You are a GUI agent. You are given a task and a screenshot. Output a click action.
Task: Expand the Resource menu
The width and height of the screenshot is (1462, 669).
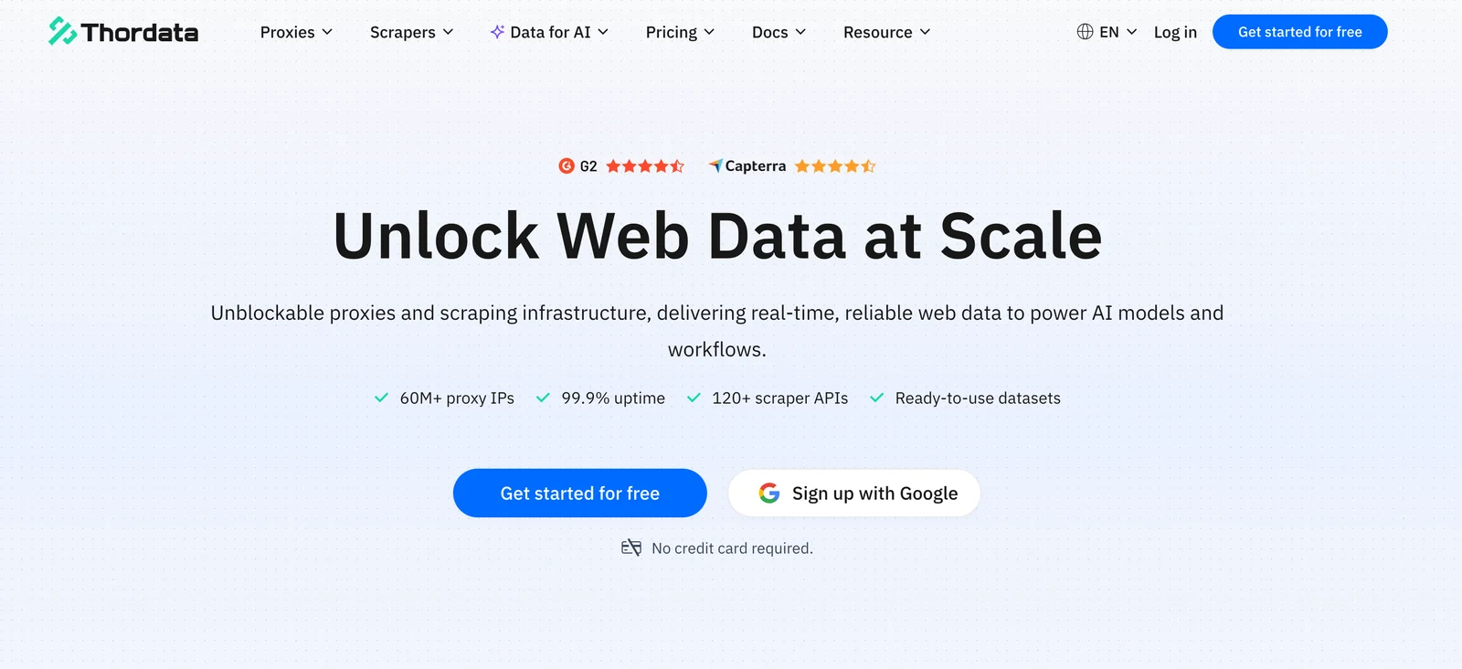tap(886, 32)
